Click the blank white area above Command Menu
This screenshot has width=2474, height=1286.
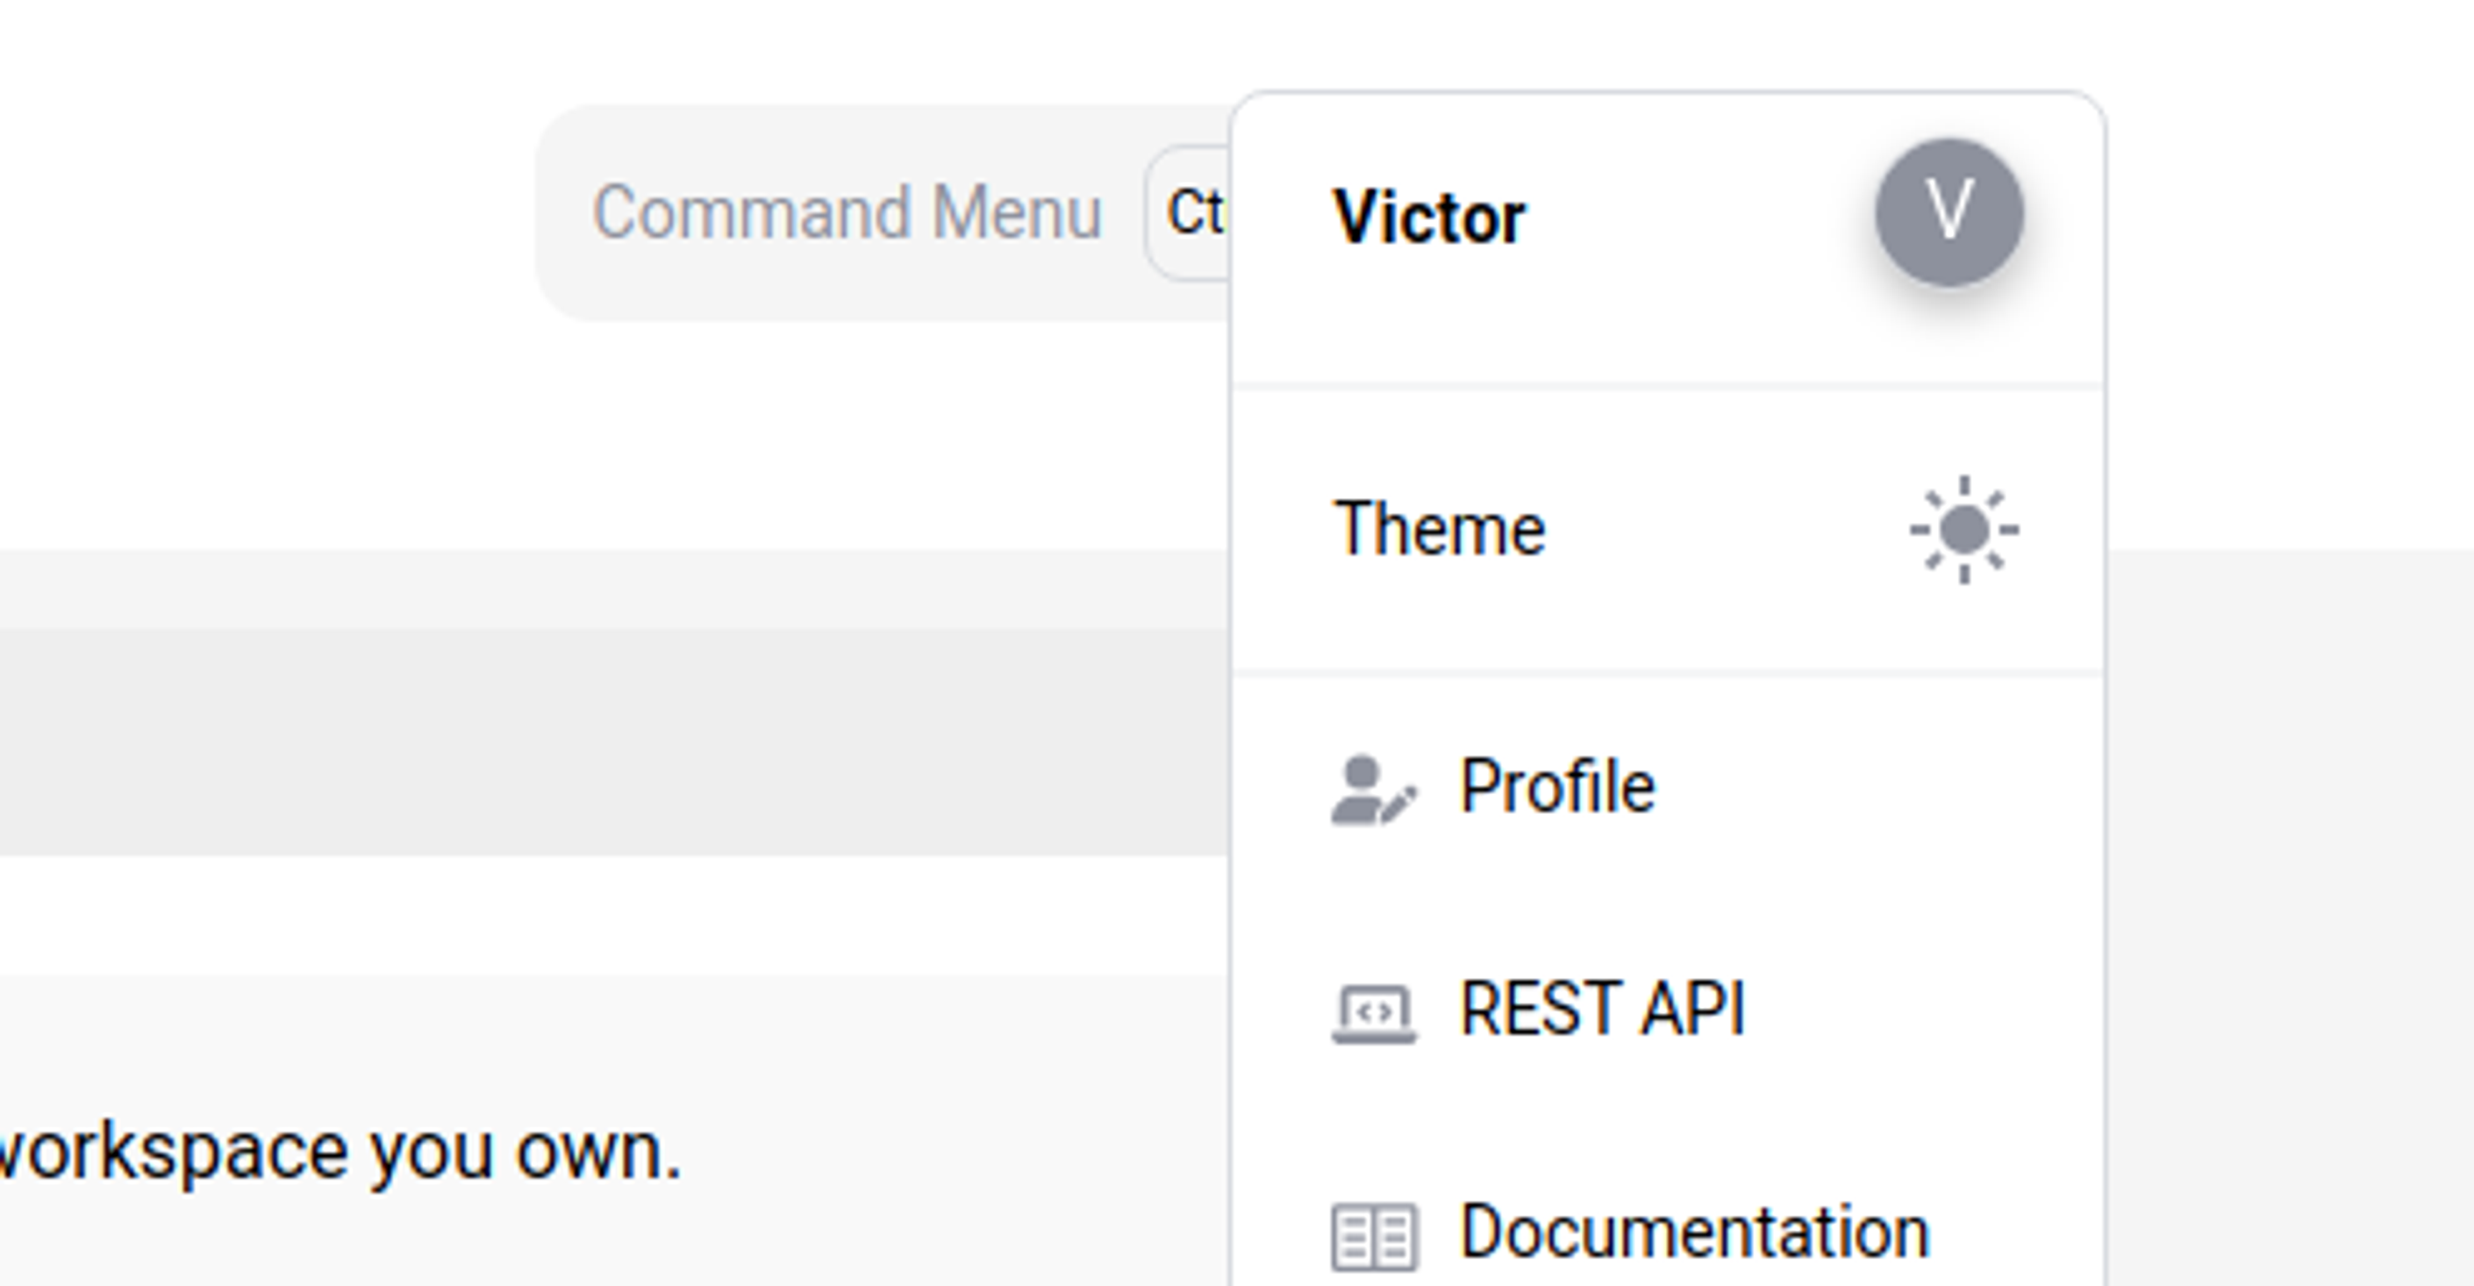pyautogui.click(x=769, y=48)
